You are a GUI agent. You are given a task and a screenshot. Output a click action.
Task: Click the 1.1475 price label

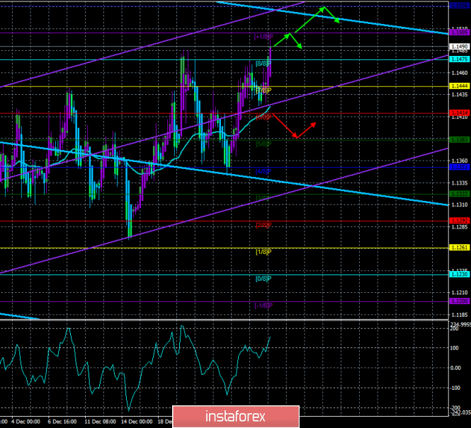click(x=458, y=59)
